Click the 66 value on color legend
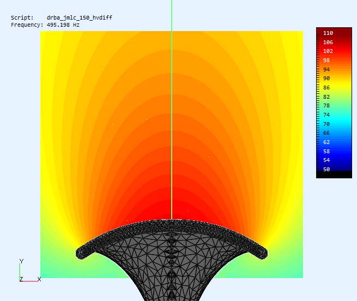This screenshot has height=301, width=357. pyautogui.click(x=326, y=133)
